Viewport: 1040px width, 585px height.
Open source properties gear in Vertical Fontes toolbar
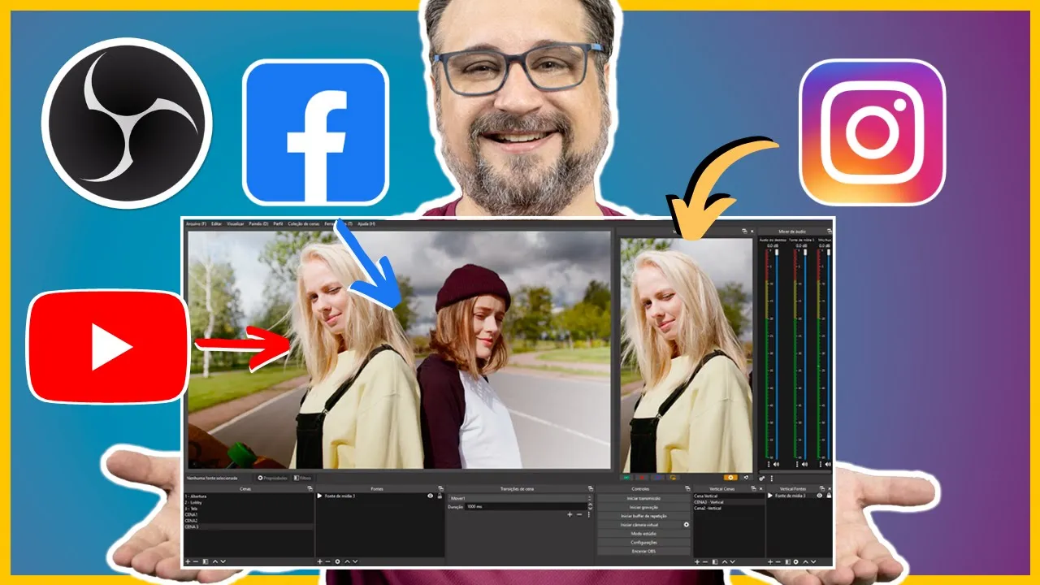(795, 561)
